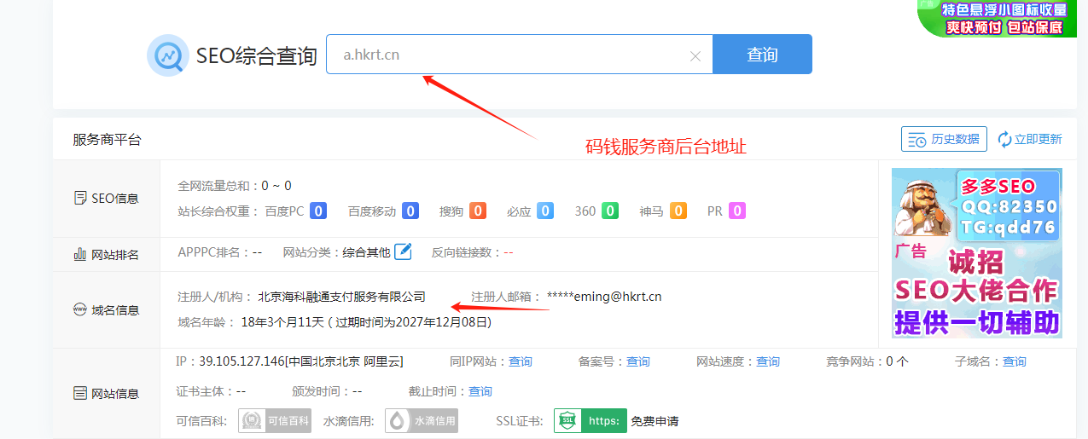Clear the search box with X icon
The height and width of the screenshot is (439, 1088).
[x=695, y=56]
